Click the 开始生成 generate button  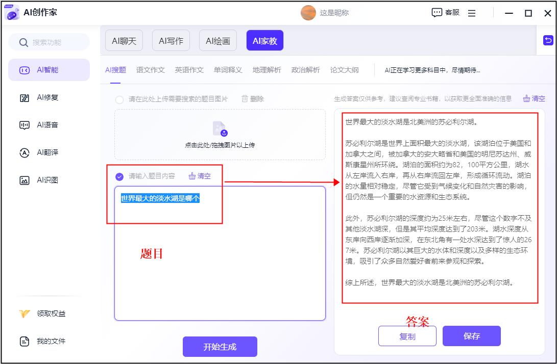(x=220, y=346)
